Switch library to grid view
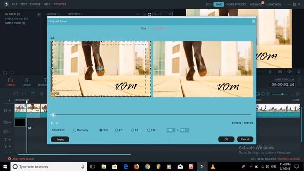This screenshot has width=304, height=171. point(150,14)
